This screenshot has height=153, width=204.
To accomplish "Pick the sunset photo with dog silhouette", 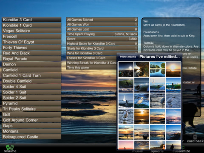I will (142, 132).
